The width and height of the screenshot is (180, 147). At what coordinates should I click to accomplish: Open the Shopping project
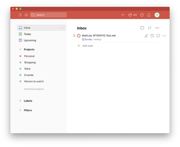pyautogui.click(x=30, y=62)
